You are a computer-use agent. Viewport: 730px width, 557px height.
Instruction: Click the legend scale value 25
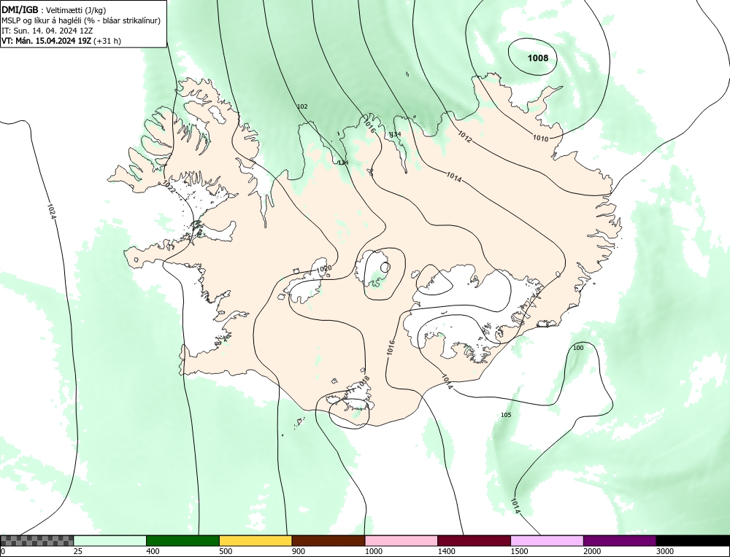[77, 551]
